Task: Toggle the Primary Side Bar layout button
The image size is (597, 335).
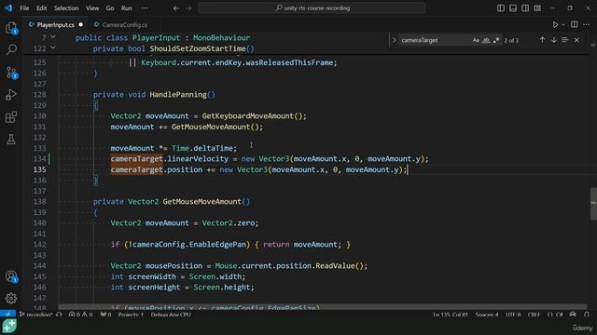Action: pos(501,7)
